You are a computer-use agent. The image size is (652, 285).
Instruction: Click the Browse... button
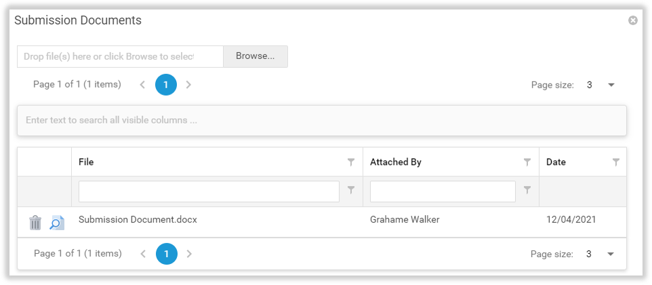point(255,56)
